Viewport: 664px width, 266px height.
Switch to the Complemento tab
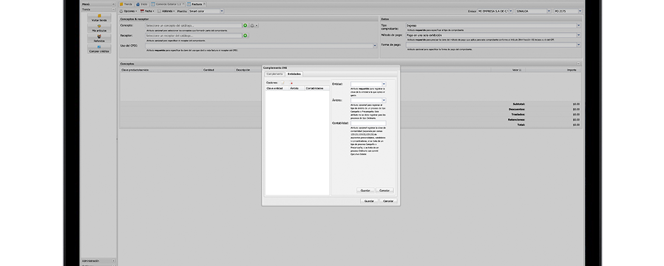[274, 73]
